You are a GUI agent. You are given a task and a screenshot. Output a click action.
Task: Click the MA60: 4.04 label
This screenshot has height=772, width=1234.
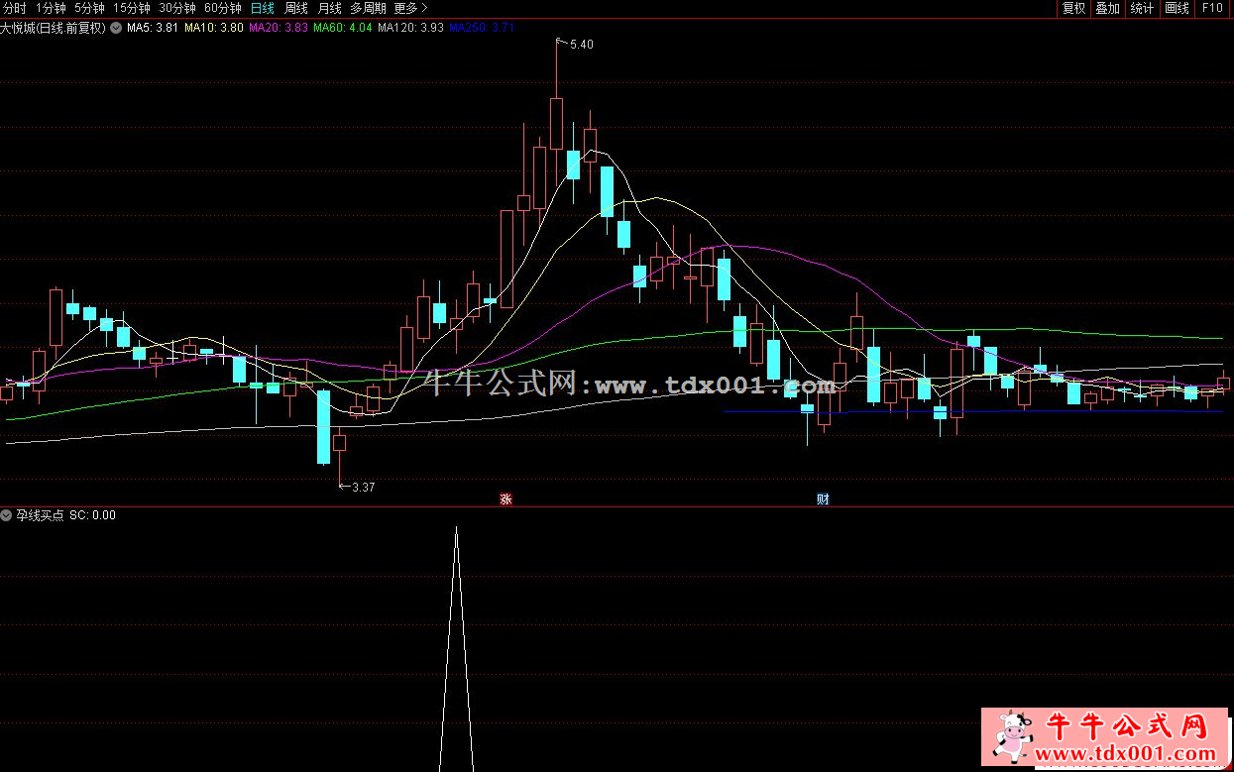click(343, 28)
